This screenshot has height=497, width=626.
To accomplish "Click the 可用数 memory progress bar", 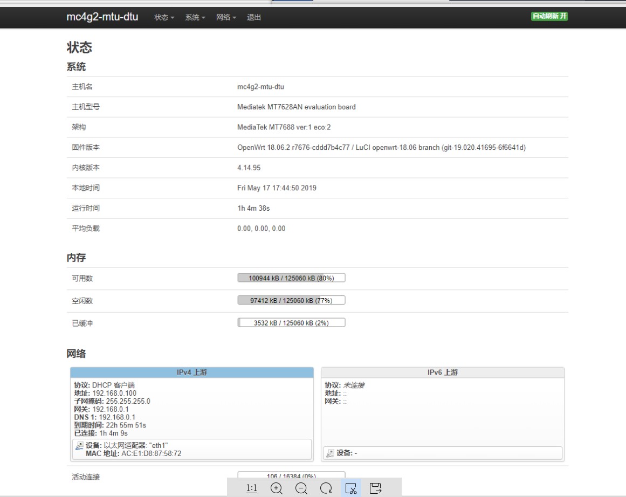I will 291,278.
